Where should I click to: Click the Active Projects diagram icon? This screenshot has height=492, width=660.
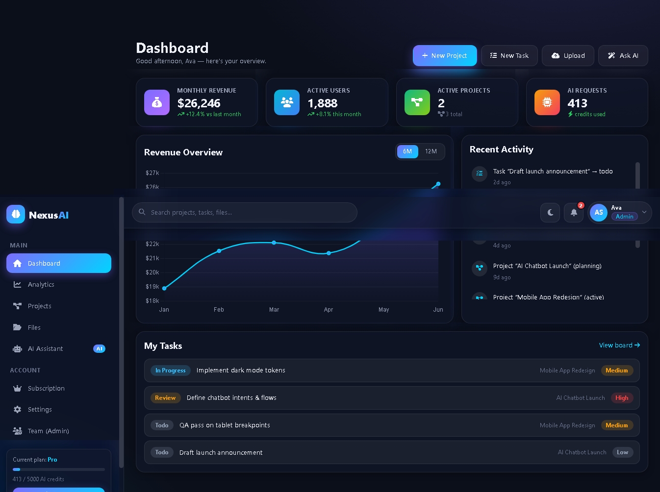click(x=417, y=102)
